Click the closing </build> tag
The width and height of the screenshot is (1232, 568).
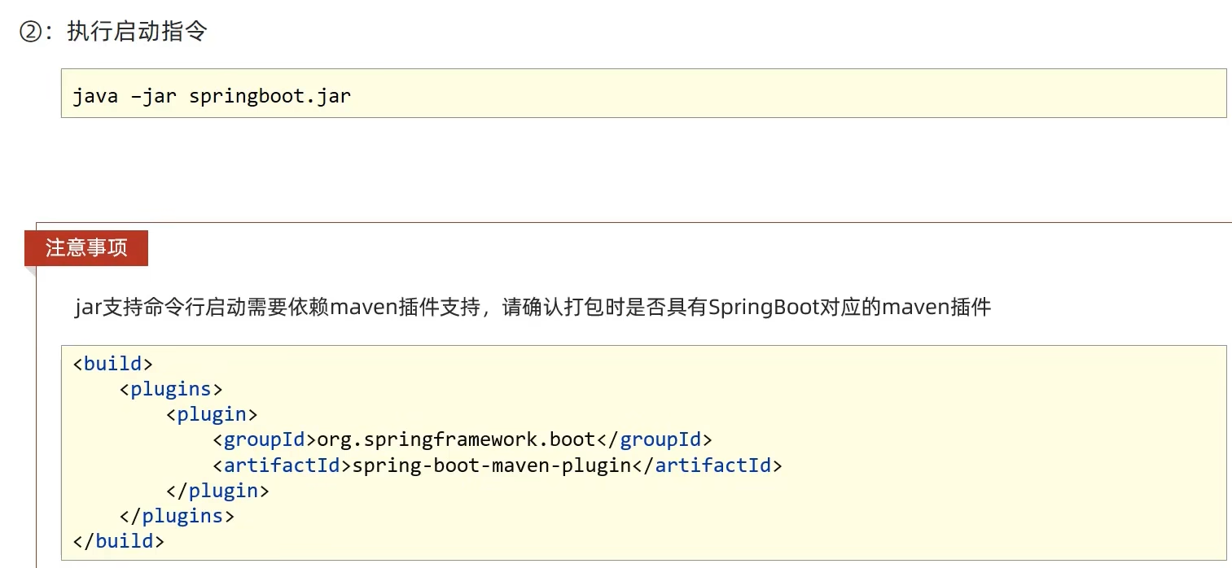119,541
